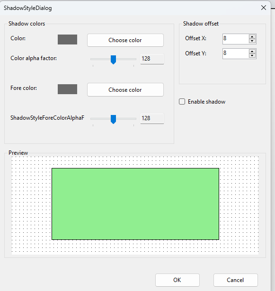Click the Color alpha factor slider thumb
Screen dimensions: 275x291
coord(113,60)
